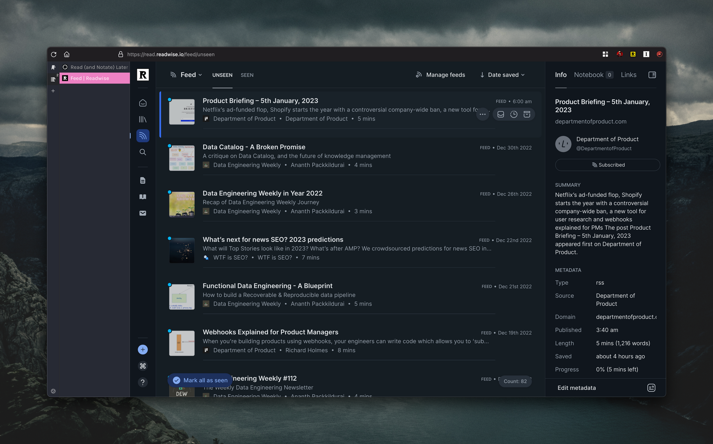Open the browser tab list icon
This screenshot has width=713, height=444.
coord(53,80)
